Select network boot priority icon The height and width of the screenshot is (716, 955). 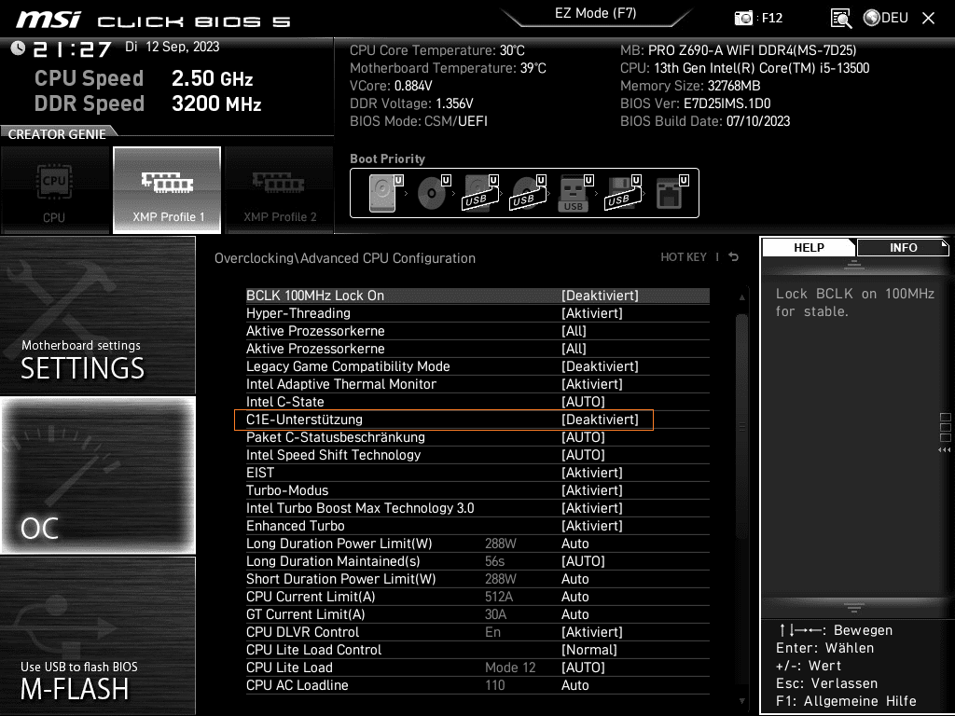(x=671, y=193)
